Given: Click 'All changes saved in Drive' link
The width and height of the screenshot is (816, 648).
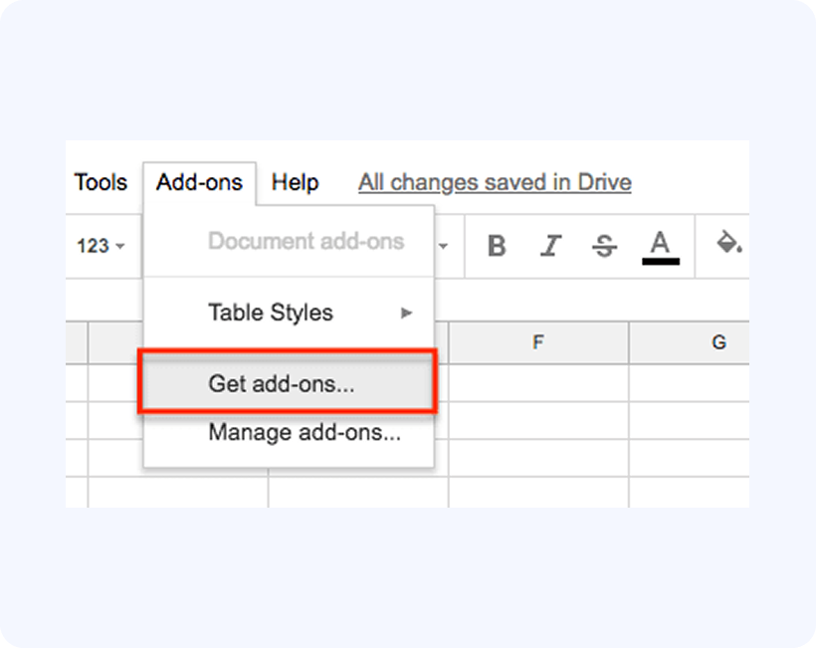Looking at the screenshot, I should (x=495, y=182).
